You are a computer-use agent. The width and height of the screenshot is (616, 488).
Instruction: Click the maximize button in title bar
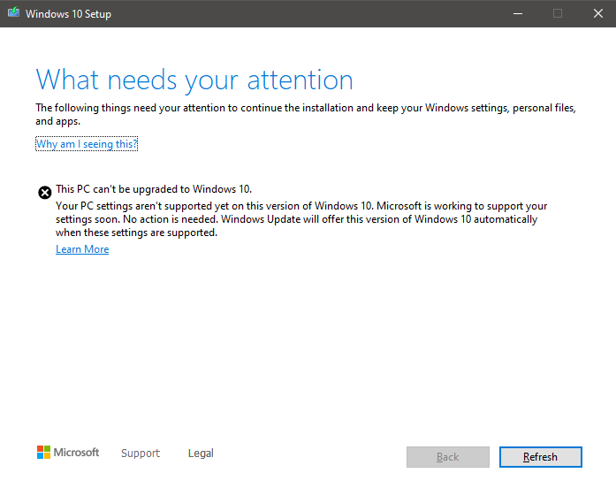pos(558,14)
